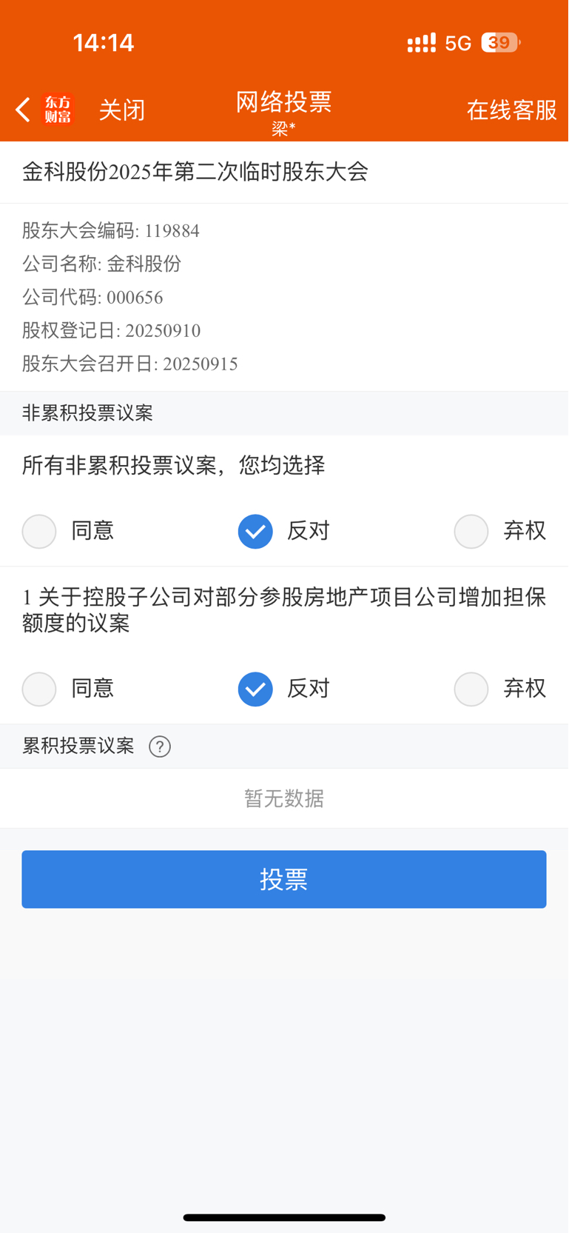The image size is (569, 1233).
Task: Tap the cellular signal bars icon
Action: 422,43
